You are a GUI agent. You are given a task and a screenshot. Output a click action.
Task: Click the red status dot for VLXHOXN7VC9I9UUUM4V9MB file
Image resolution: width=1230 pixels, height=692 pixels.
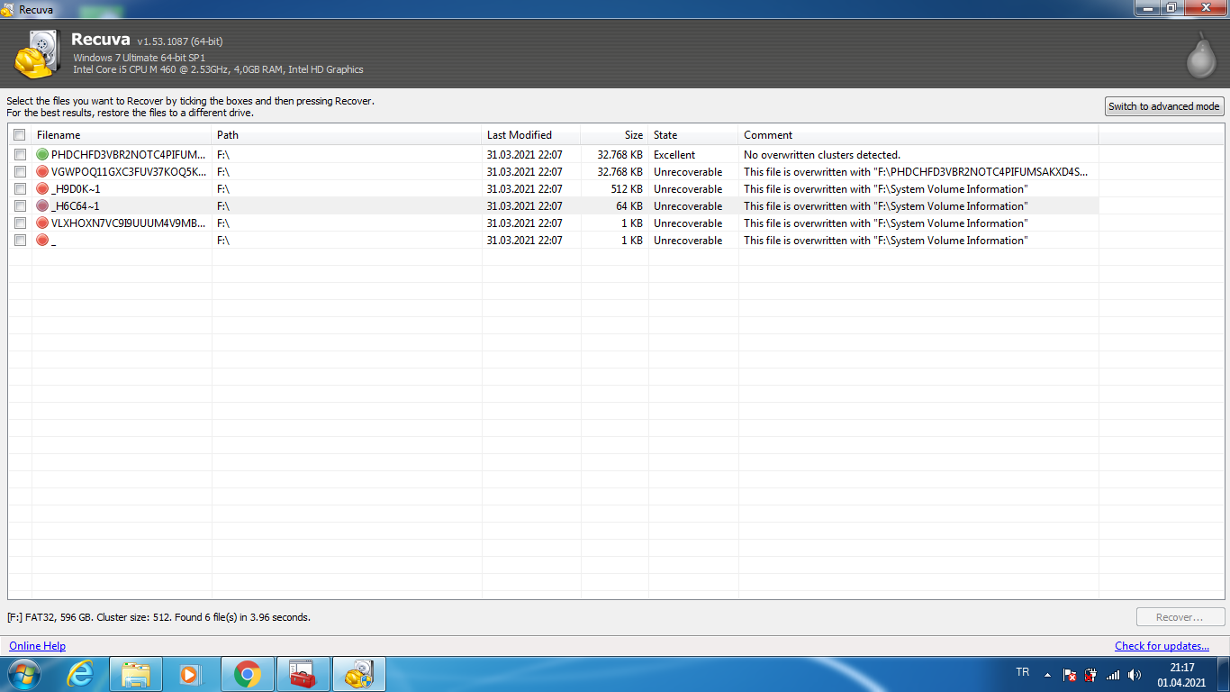tap(42, 223)
